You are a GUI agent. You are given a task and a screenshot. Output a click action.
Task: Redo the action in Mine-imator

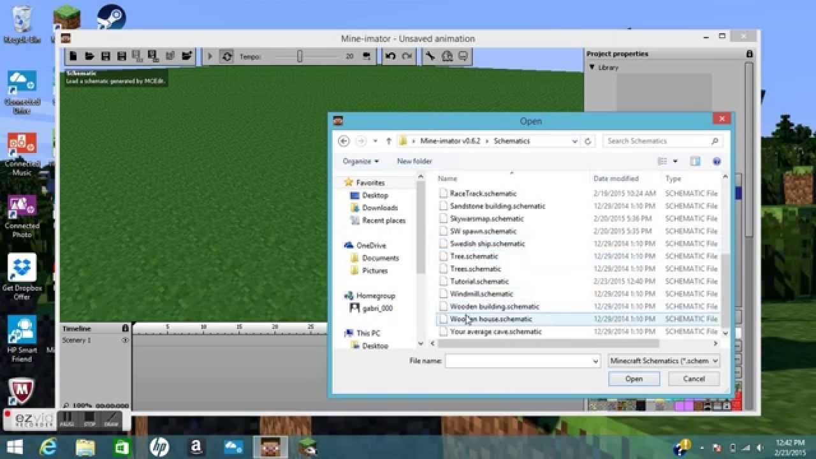[407, 56]
